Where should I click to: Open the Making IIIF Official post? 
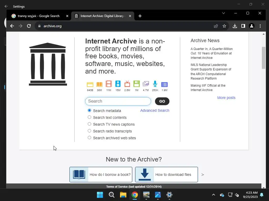pyautogui.click(x=208, y=88)
